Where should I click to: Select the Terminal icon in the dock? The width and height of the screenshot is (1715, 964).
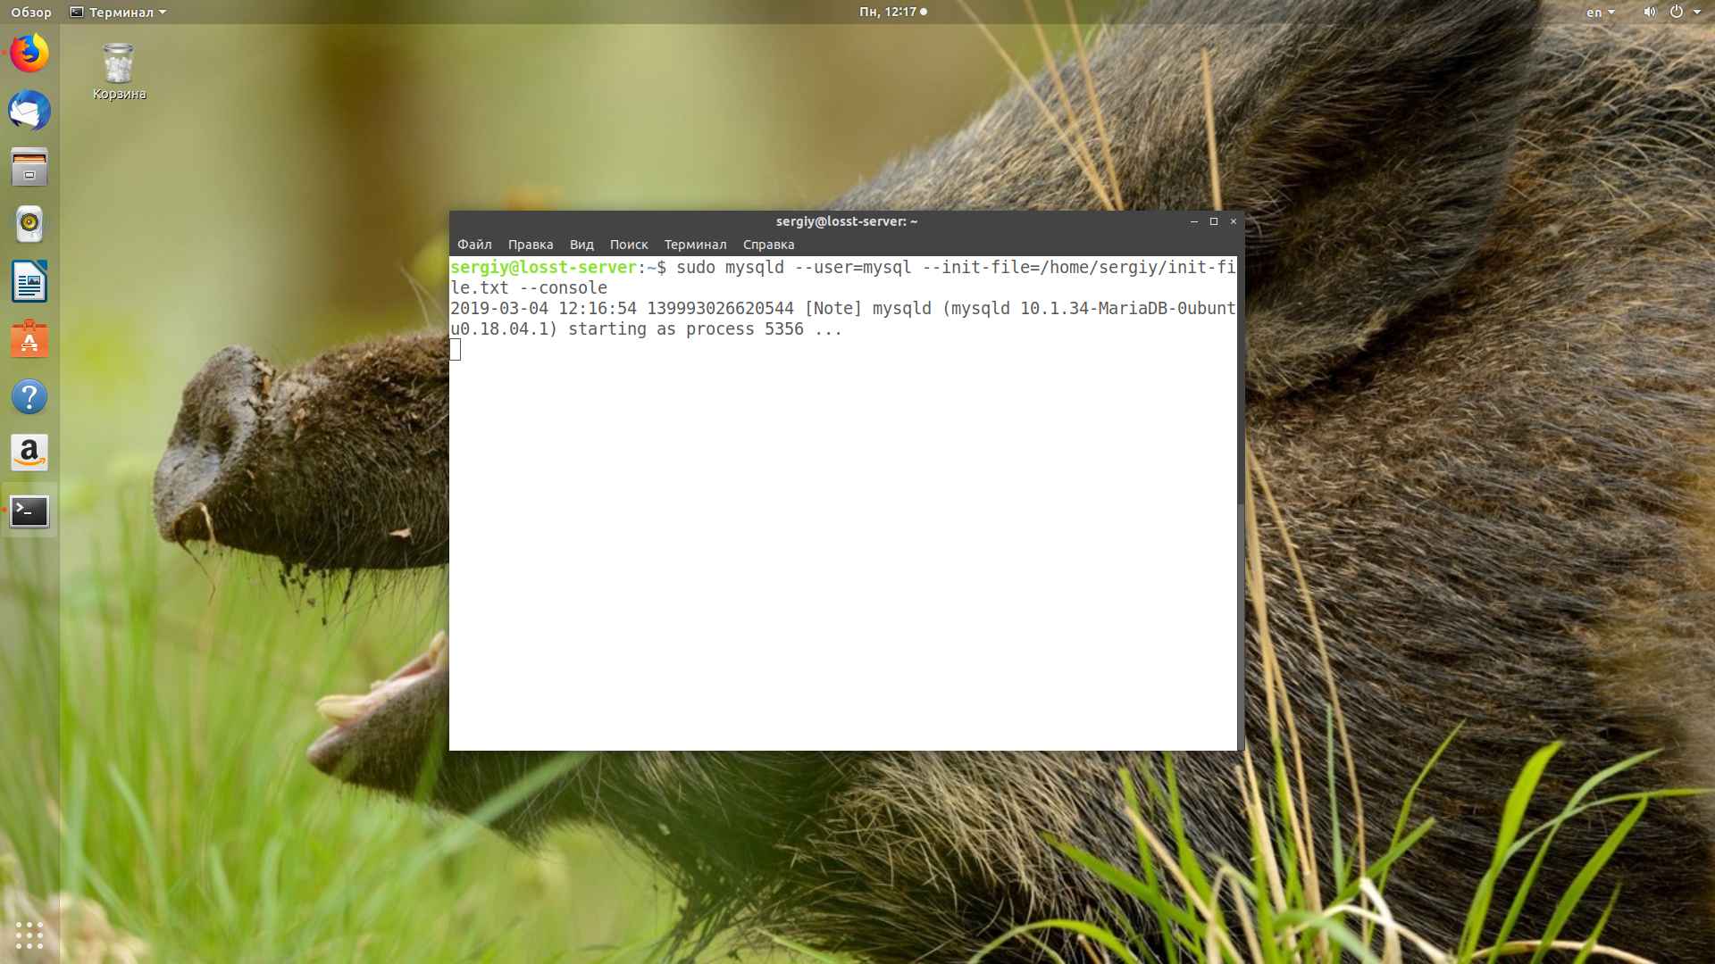tap(29, 511)
